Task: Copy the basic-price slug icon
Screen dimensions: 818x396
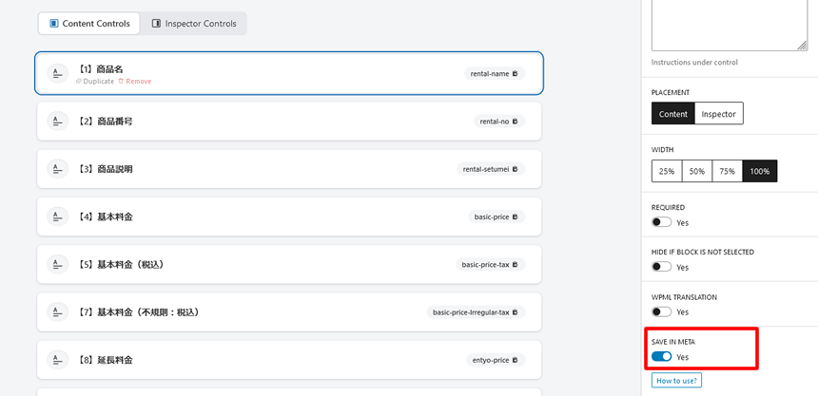Action: coord(516,217)
